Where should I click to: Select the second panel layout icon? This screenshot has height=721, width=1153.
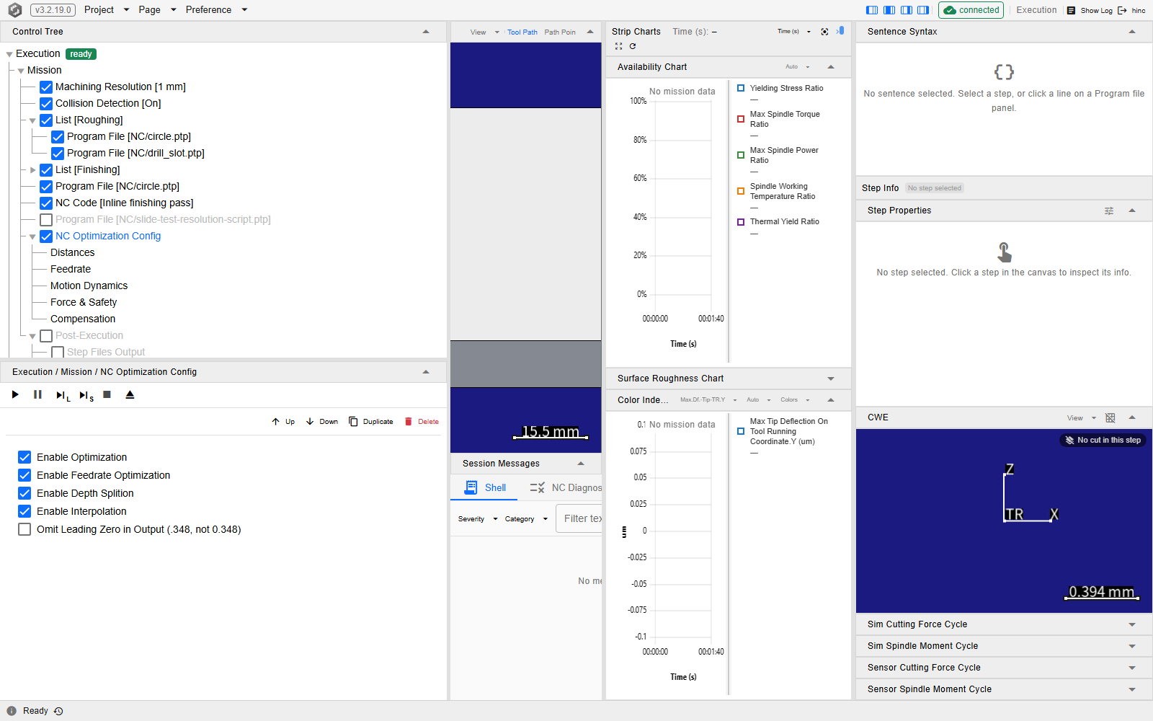tap(889, 10)
